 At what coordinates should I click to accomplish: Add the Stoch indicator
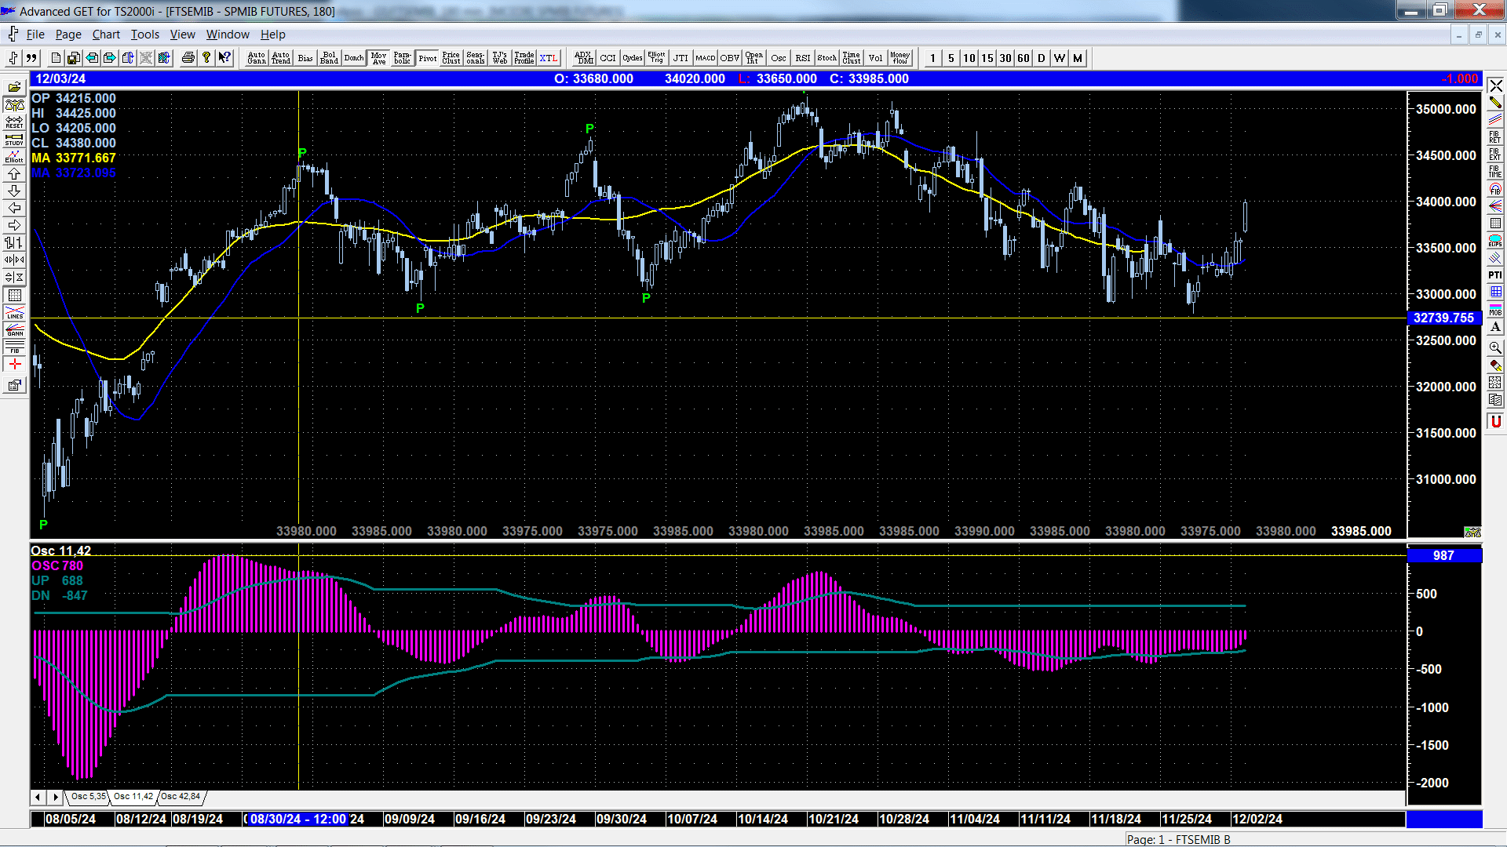(x=827, y=58)
